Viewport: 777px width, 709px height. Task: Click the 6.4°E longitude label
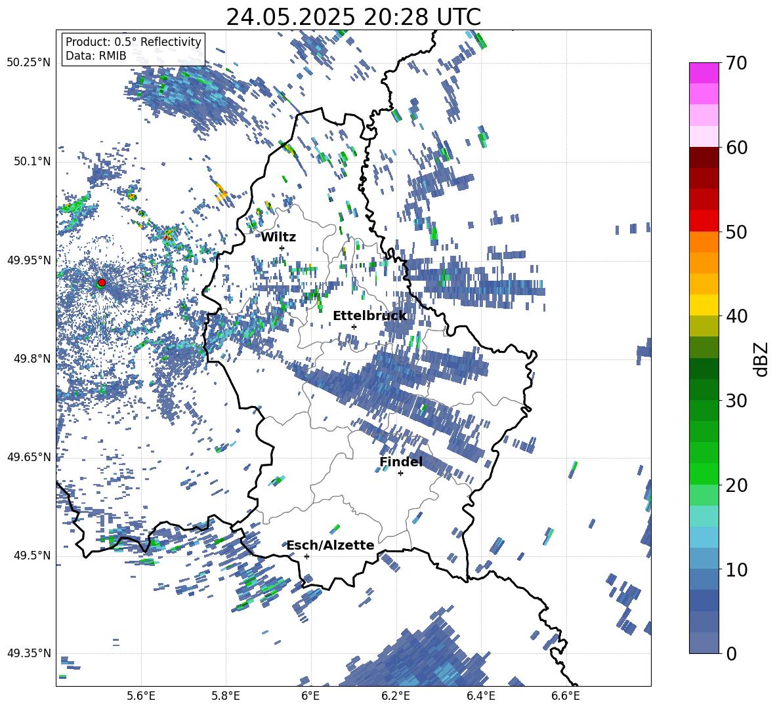480,696
